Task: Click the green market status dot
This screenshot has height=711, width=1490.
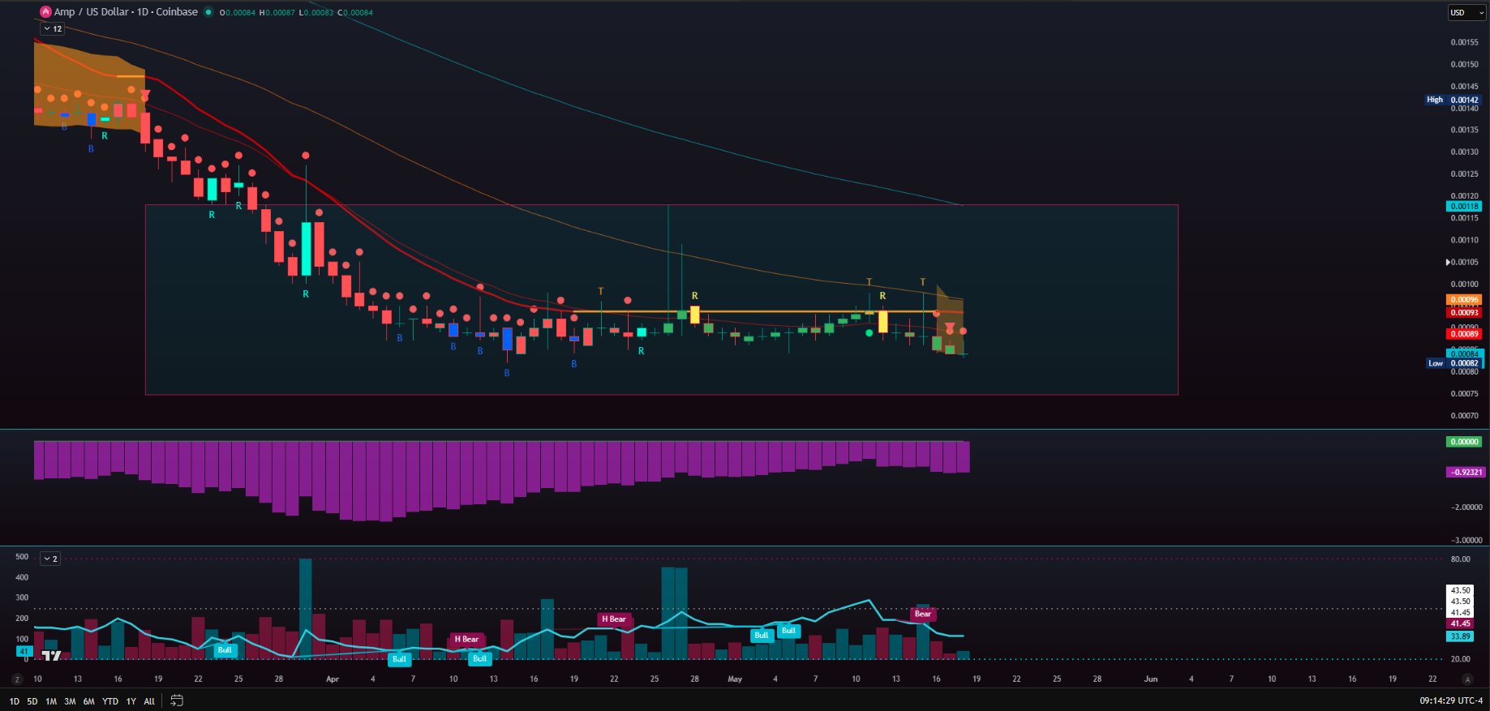Action: [x=208, y=12]
